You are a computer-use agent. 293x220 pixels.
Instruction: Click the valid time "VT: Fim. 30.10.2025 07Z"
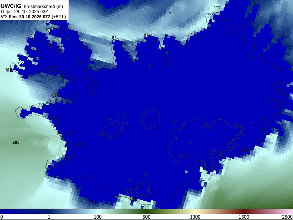coord(26,17)
